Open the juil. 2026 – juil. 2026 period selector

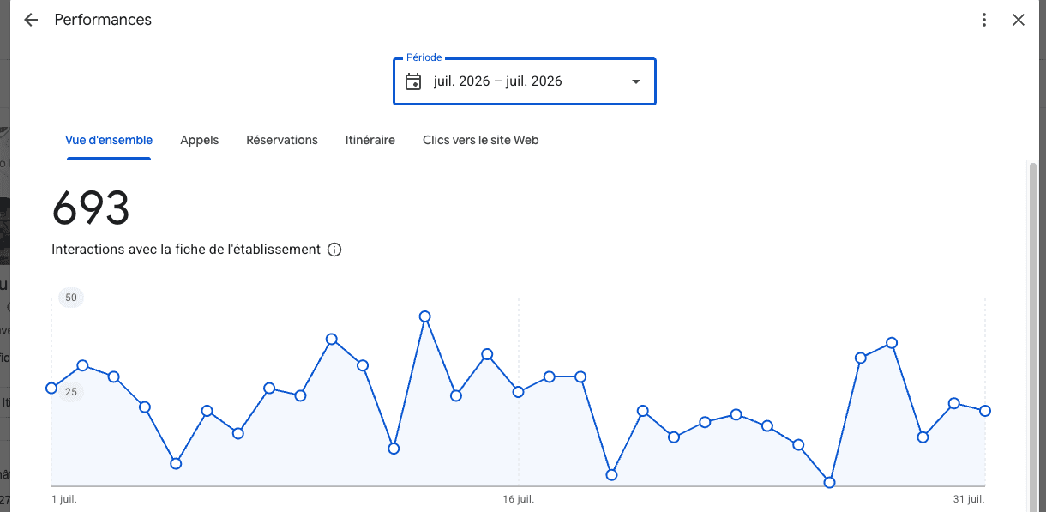pos(525,81)
